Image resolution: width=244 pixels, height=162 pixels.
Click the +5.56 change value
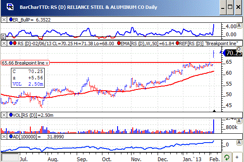[35, 78]
